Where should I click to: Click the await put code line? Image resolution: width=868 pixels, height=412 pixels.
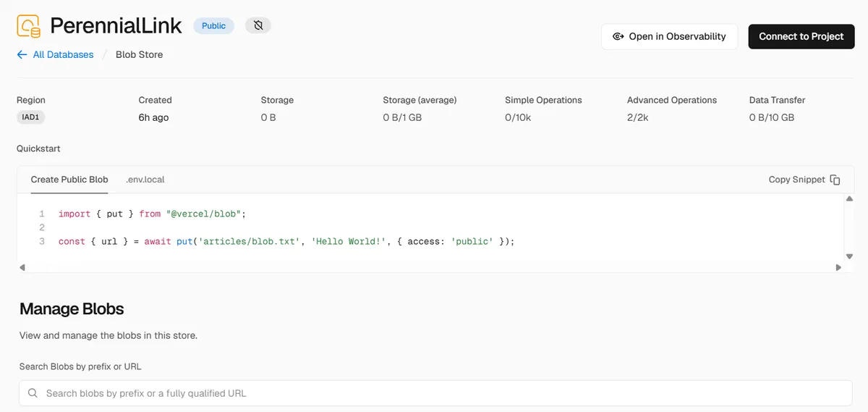[286, 241]
